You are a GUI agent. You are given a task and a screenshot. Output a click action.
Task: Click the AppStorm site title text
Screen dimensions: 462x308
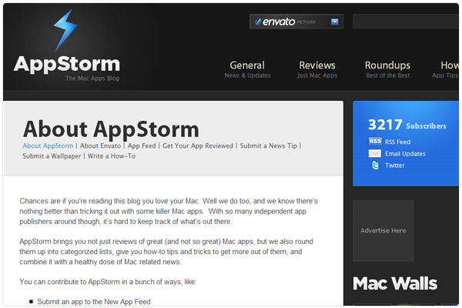(x=67, y=64)
